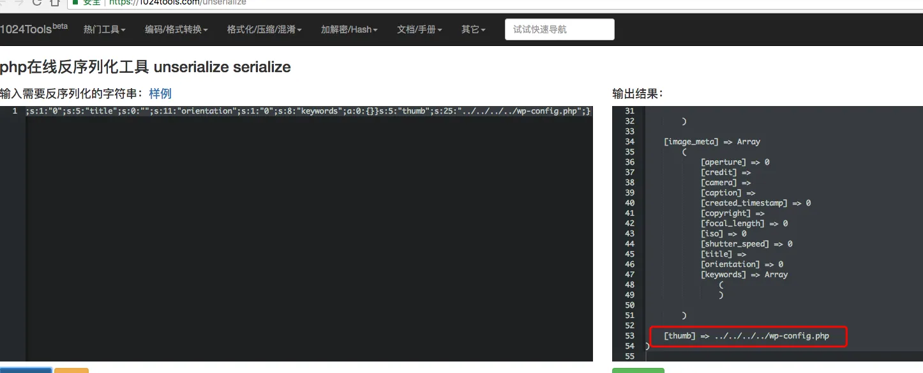Expand the 加解密/Hash menu

(349, 29)
